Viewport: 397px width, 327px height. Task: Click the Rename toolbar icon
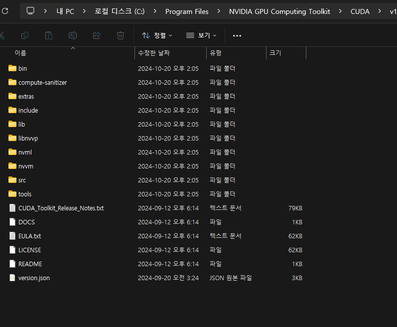[x=73, y=35]
